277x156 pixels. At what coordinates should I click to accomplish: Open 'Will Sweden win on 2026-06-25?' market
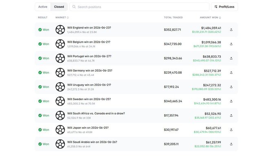(89, 99)
